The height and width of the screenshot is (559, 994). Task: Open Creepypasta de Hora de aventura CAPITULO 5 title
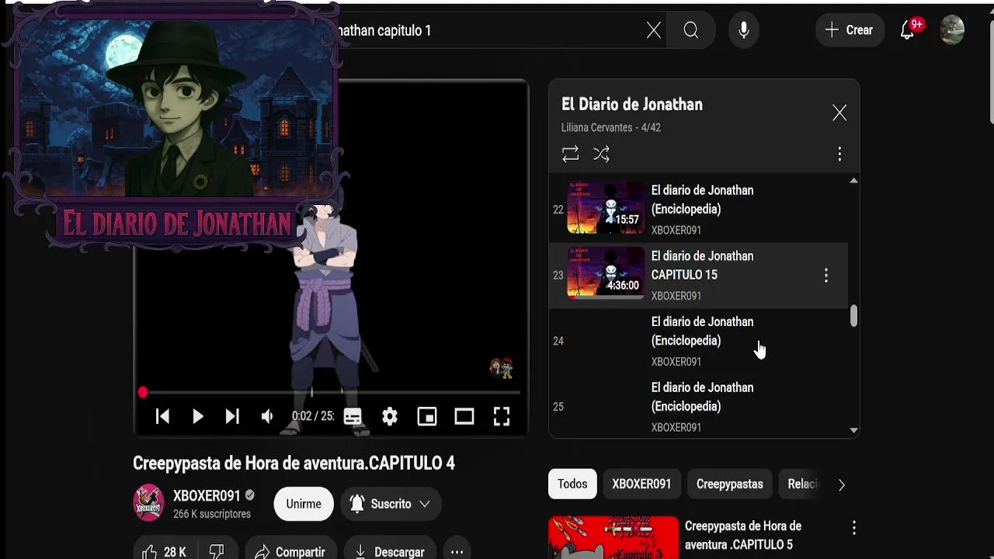(743, 535)
